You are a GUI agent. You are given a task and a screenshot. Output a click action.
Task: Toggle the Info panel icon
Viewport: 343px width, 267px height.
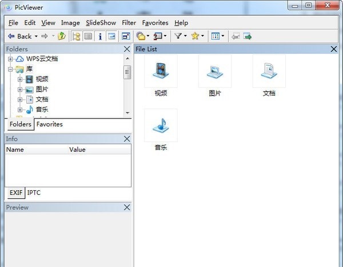[100, 36]
